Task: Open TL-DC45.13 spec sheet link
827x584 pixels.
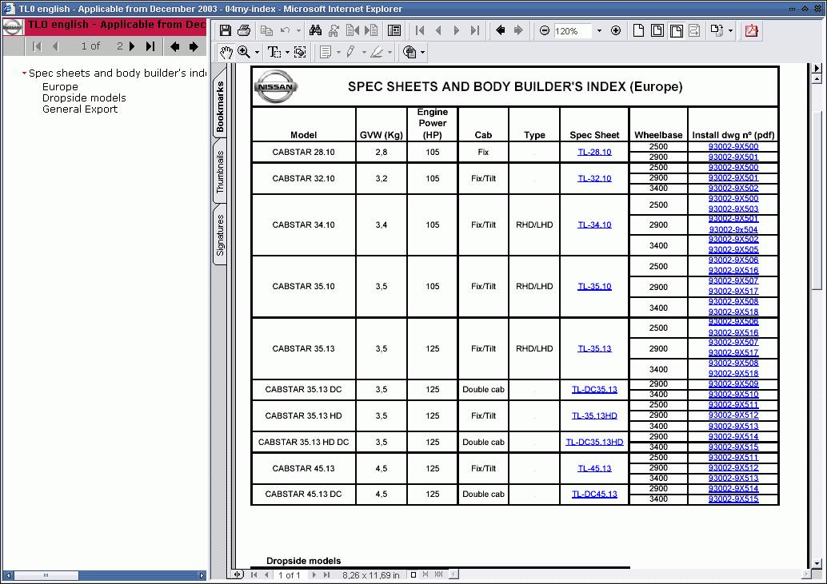Action: [x=594, y=495]
